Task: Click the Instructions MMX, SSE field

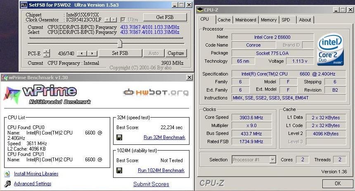Action: [289, 98]
